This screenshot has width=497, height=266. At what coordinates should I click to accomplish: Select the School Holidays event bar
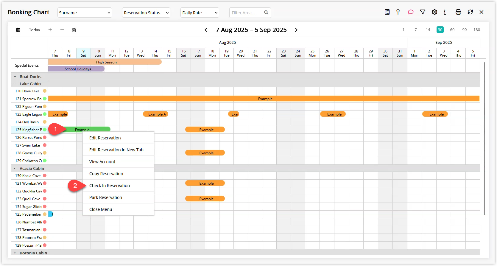[x=76, y=69]
